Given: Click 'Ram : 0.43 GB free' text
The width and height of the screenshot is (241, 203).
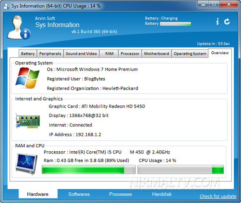Looking at the screenshot, I should (x=86, y=161).
